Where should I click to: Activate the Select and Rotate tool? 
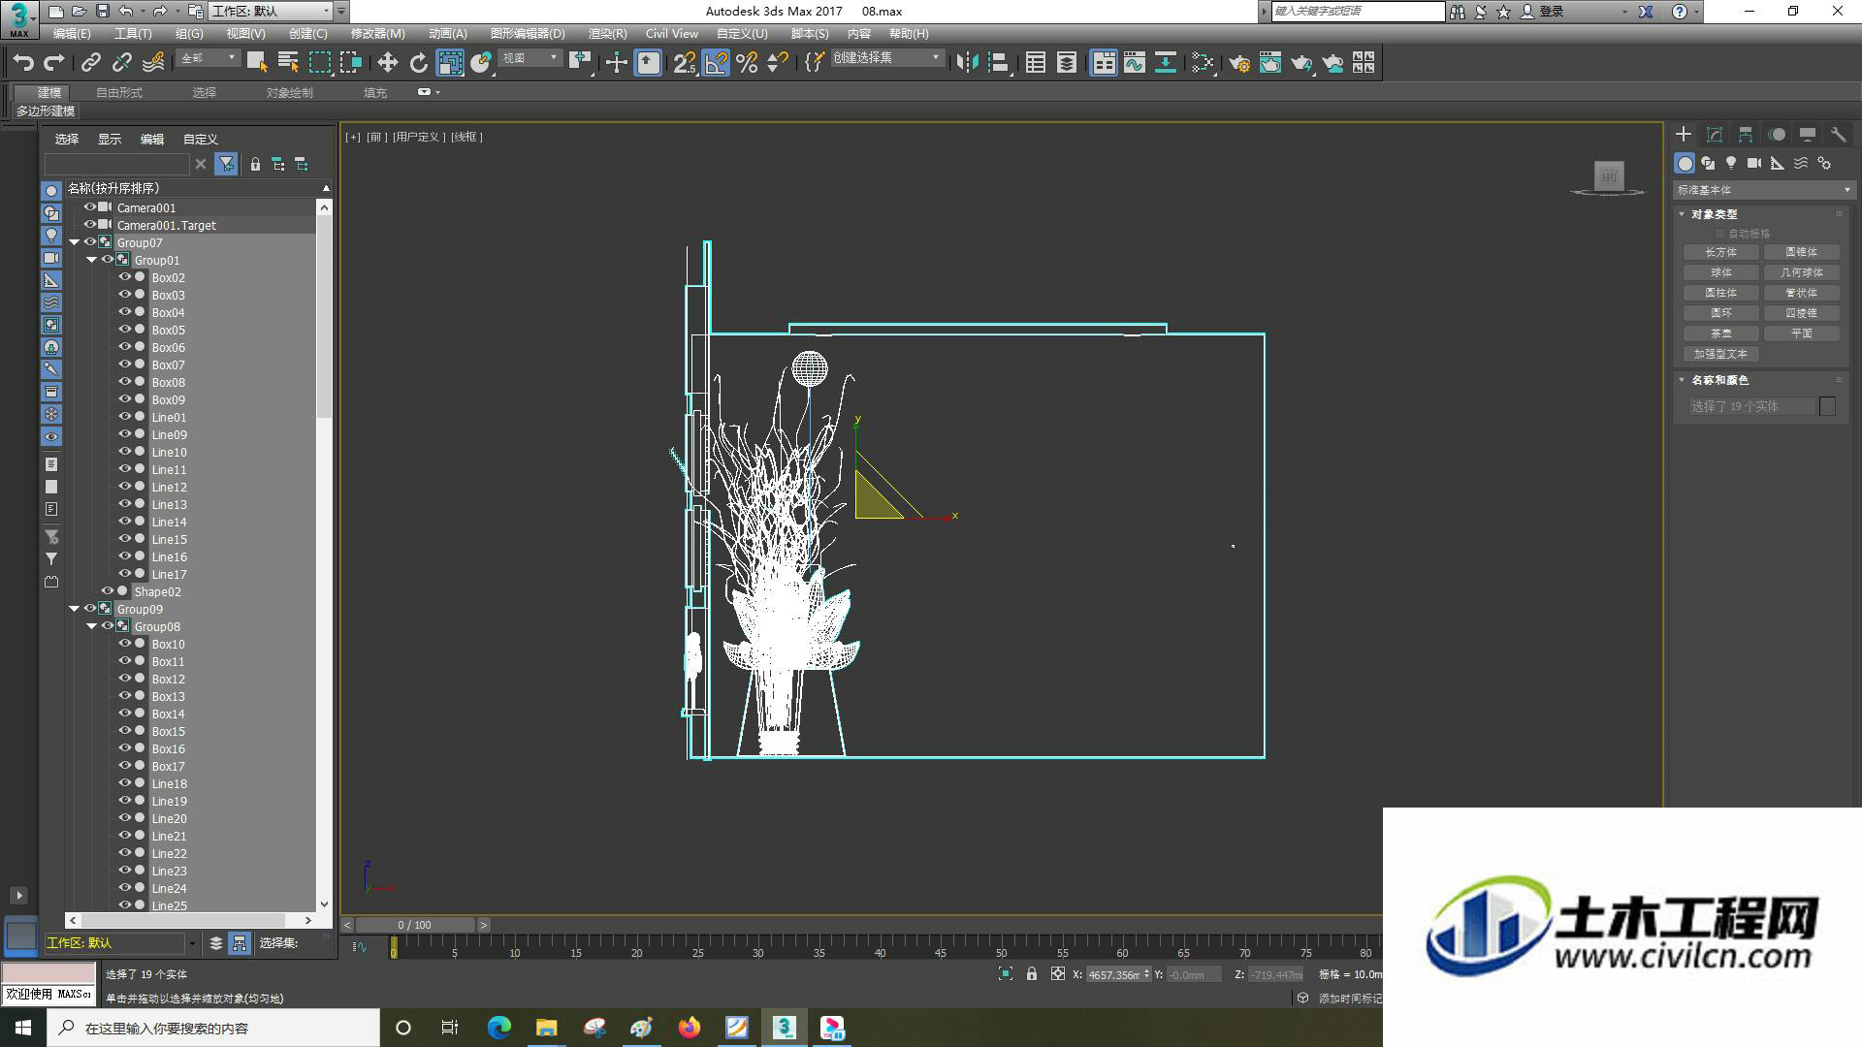419,63
